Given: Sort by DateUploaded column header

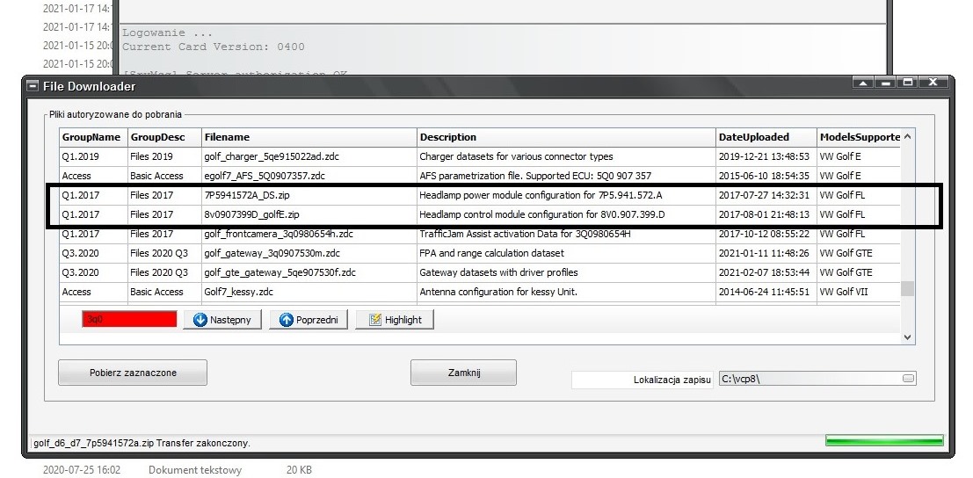Looking at the screenshot, I should (766, 137).
